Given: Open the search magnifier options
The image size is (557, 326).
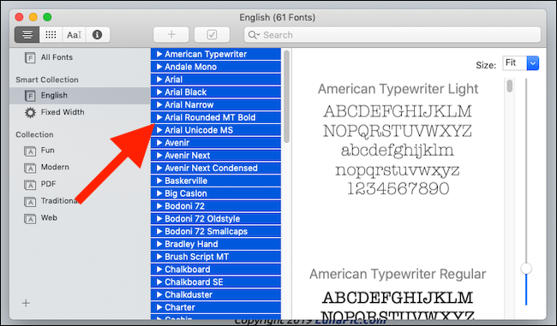Looking at the screenshot, I should click(254, 35).
